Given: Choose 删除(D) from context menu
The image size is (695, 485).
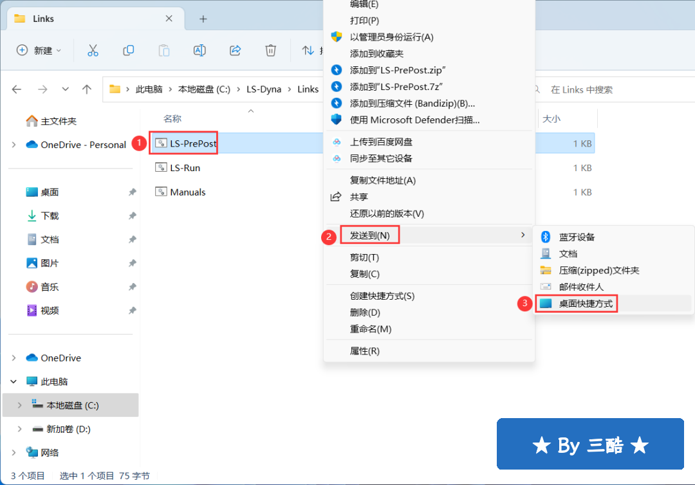Looking at the screenshot, I should tap(429, 313).
